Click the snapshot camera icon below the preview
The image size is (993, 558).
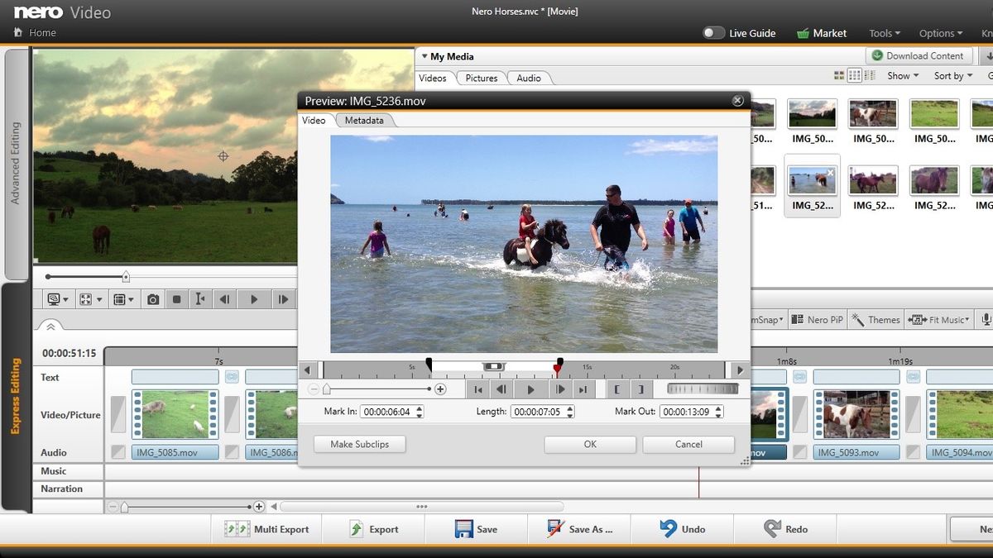point(153,299)
